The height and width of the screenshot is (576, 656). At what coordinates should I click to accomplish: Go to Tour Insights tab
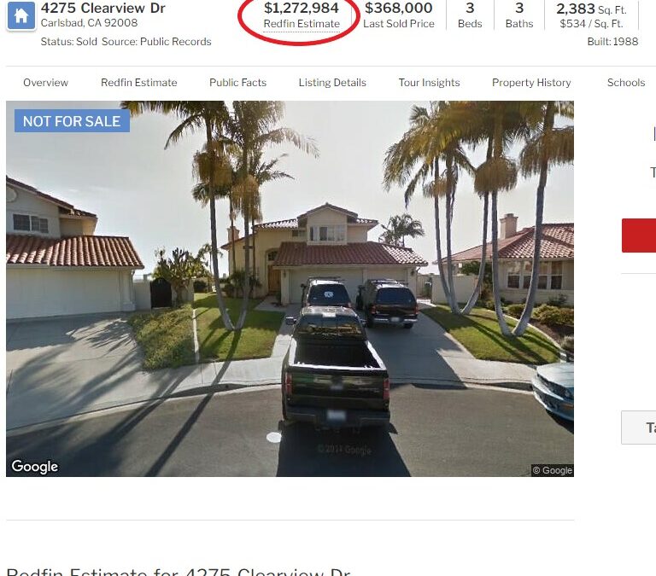pyautogui.click(x=429, y=83)
